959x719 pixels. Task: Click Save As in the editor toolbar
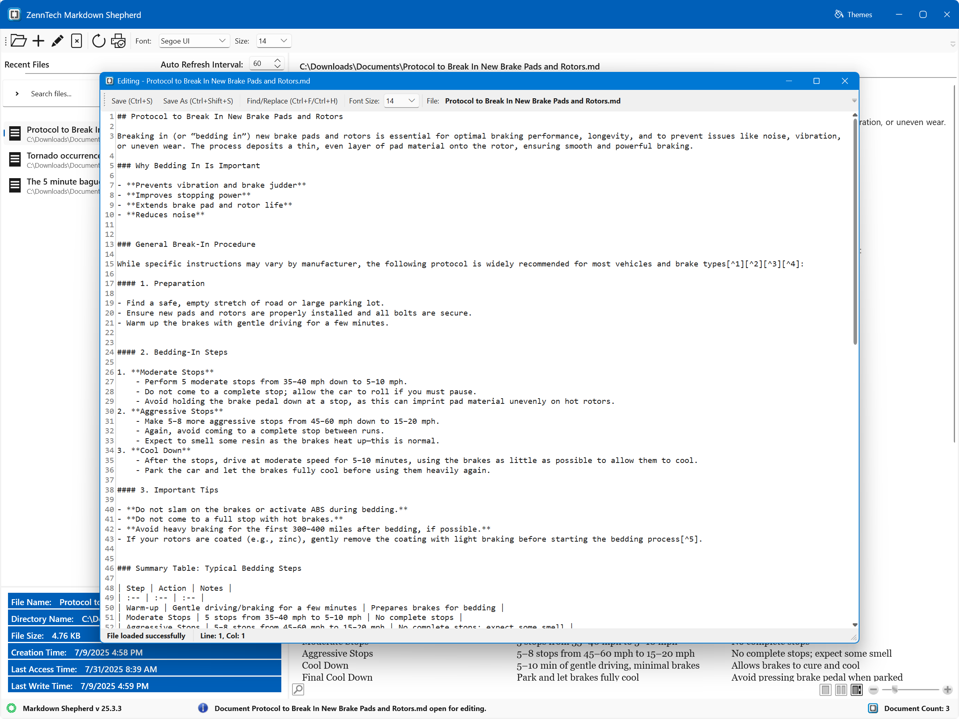[x=198, y=101]
